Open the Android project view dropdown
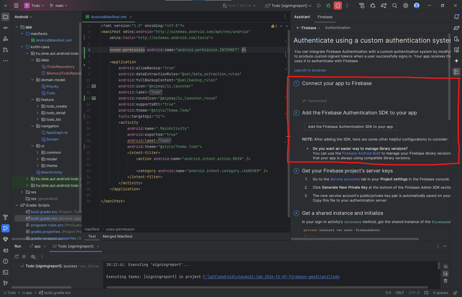462x297 pixels. tap(23, 17)
